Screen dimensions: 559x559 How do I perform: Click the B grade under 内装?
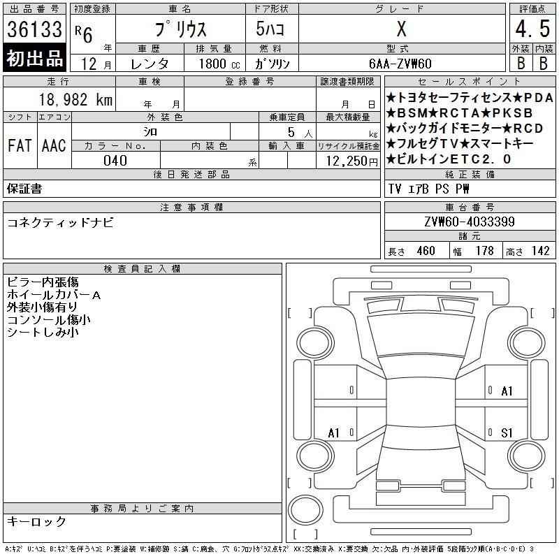[x=544, y=64]
